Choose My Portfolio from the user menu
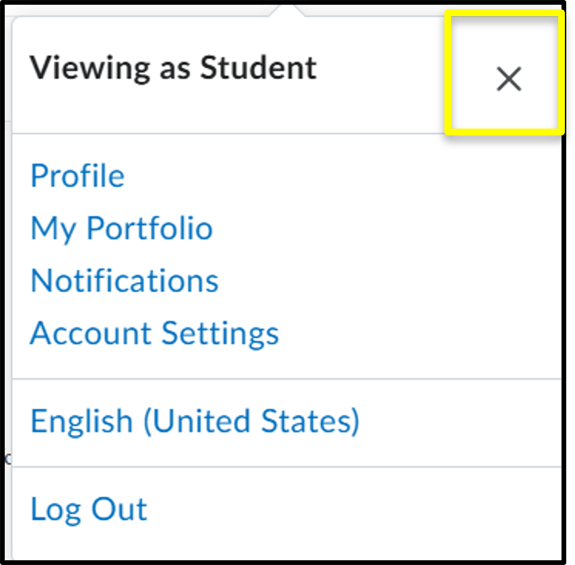The image size is (575, 565). point(122,228)
